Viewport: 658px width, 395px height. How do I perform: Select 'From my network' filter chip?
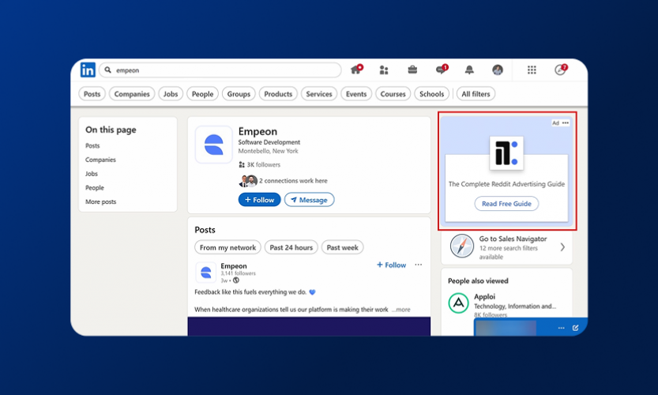pyautogui.click(x=227, y=247)
